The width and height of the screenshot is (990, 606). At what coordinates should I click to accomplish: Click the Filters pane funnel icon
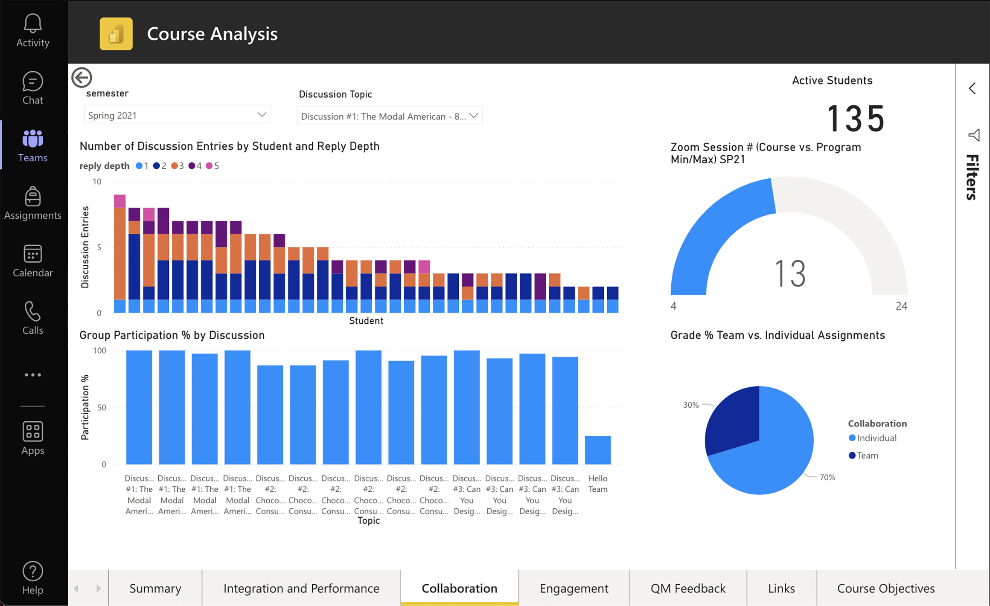pos(974,135)
